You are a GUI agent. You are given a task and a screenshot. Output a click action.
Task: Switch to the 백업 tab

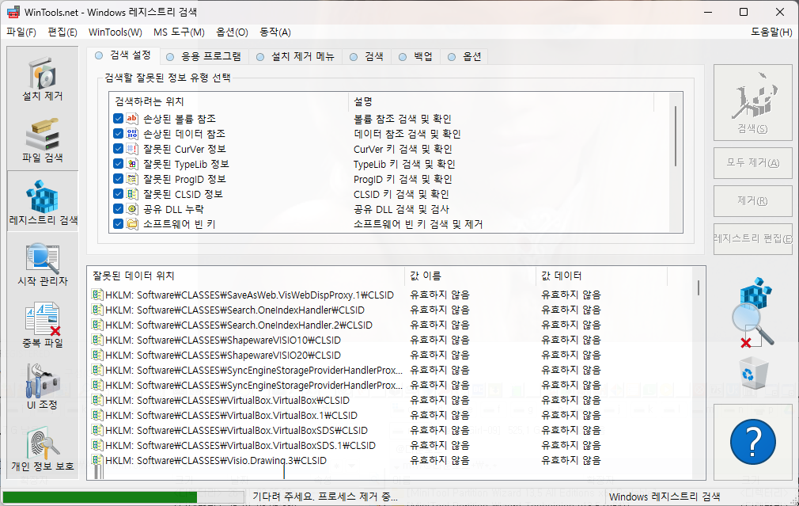[416, 57]
